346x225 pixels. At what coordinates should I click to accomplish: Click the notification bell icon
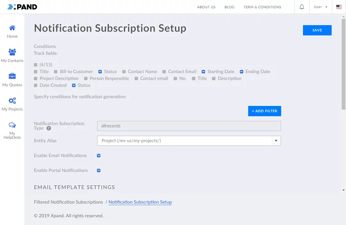pyautogui.click(x=302, y=7)
